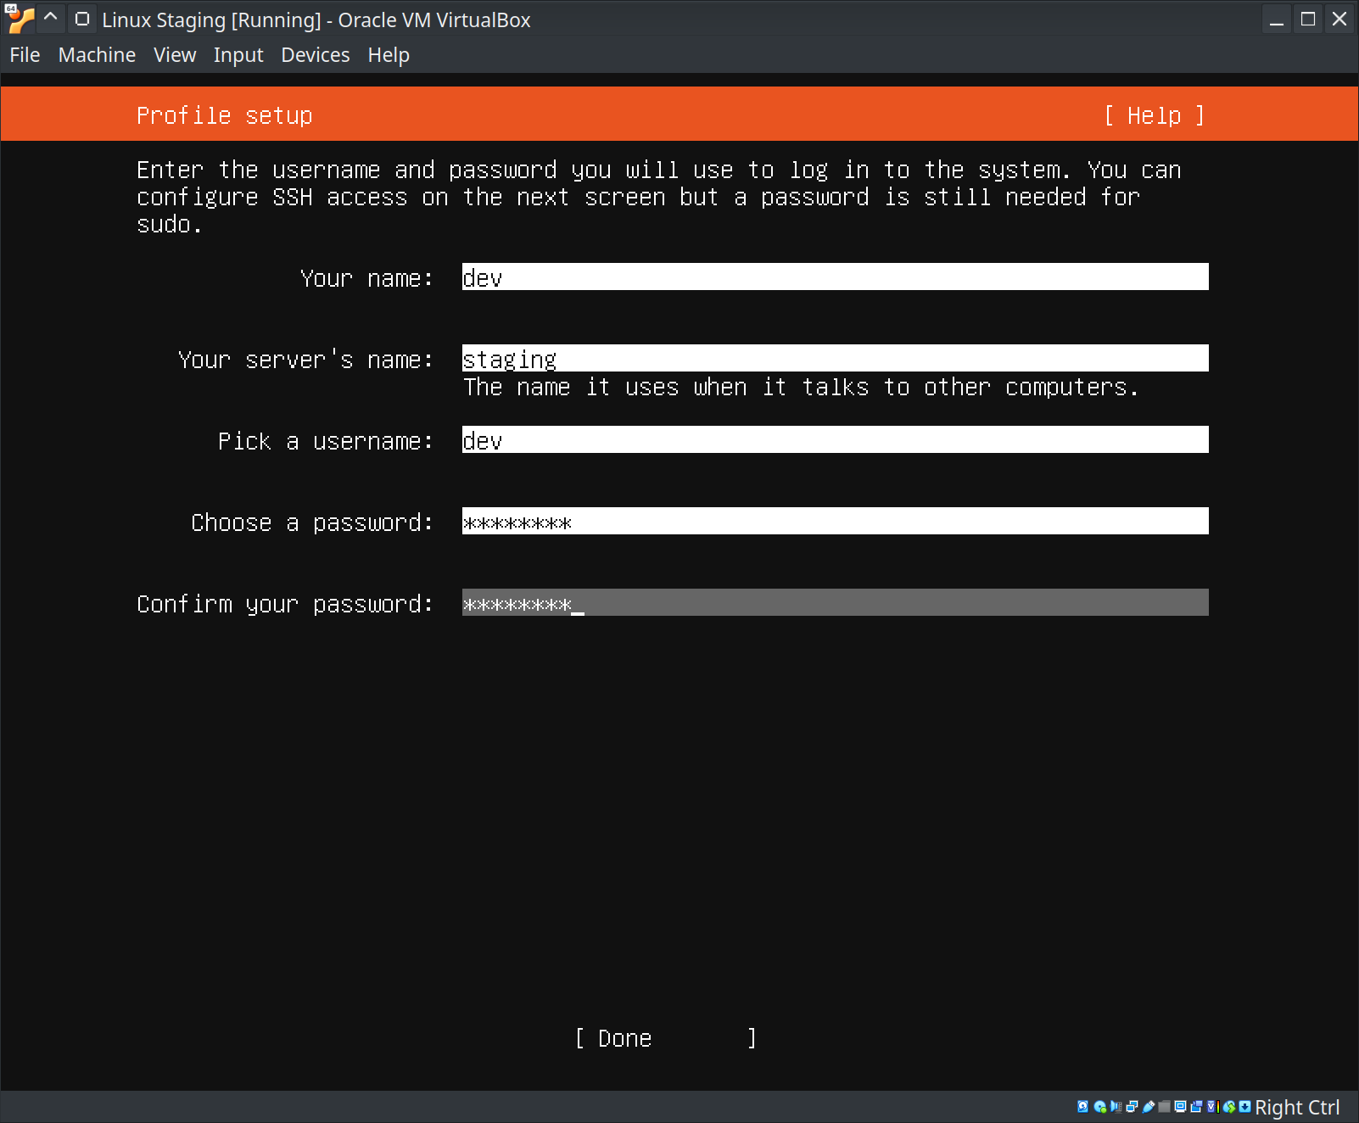Click the display settings status icon
Viewport: 1359px width, 1123px height.
[1180, 1106]
